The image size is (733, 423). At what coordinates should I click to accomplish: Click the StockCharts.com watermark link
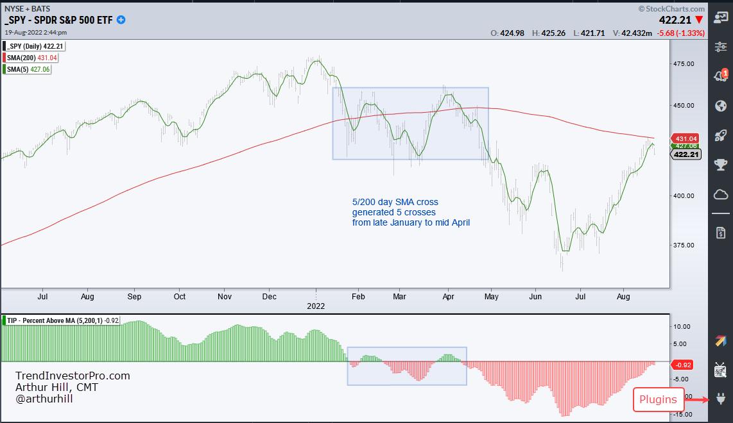(671, 8)
